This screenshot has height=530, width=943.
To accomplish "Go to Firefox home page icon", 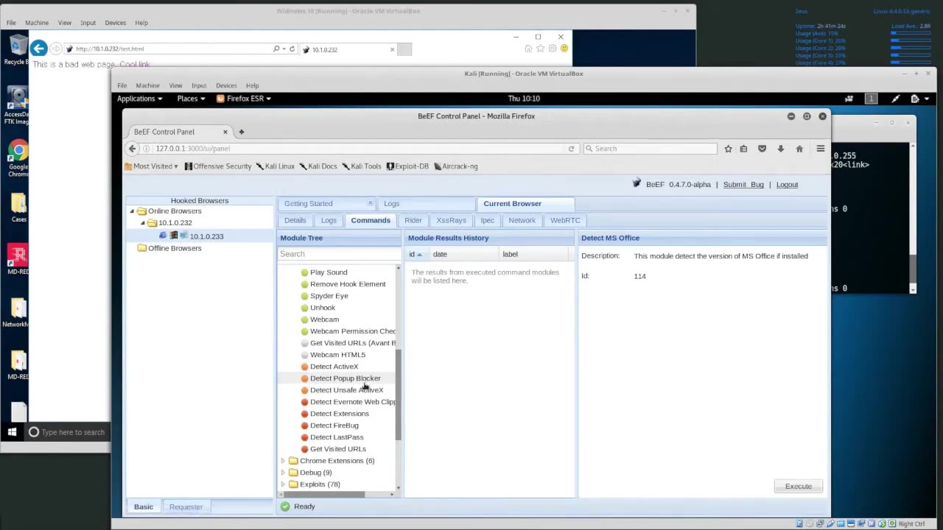I will (799, 149).
